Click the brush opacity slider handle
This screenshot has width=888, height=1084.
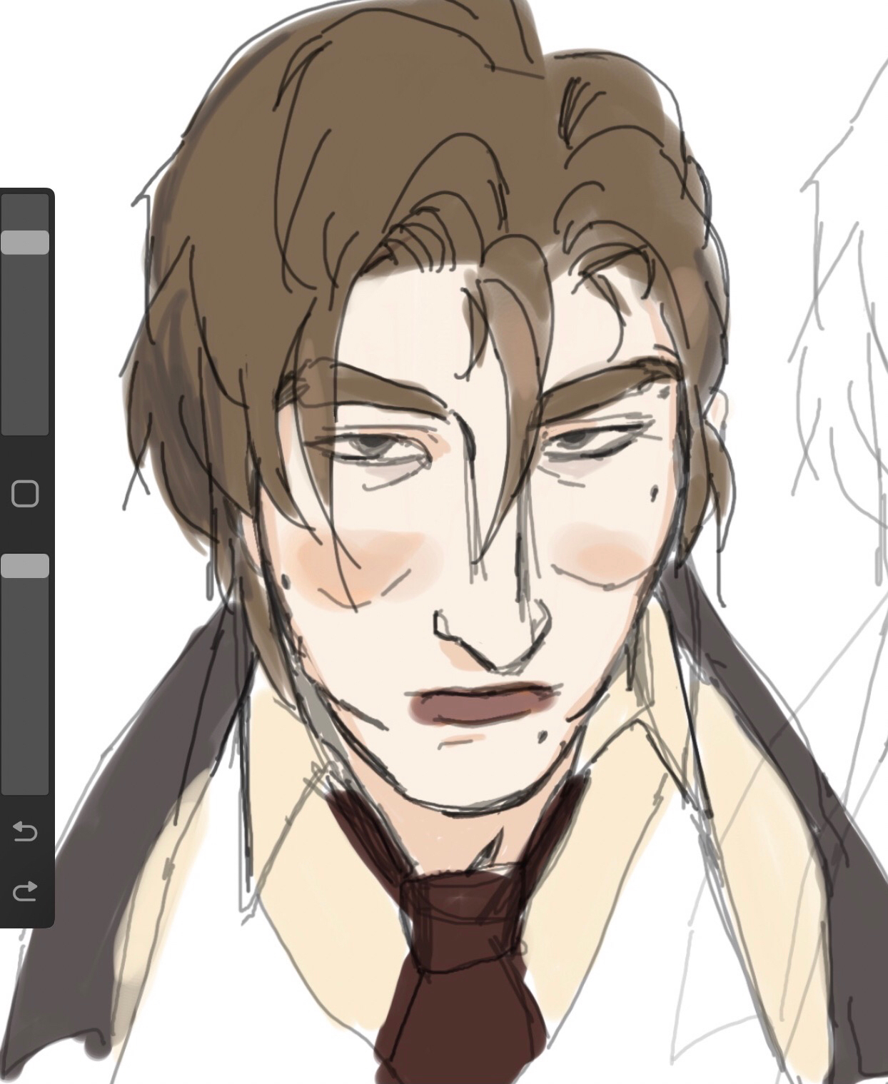(25, 566)
